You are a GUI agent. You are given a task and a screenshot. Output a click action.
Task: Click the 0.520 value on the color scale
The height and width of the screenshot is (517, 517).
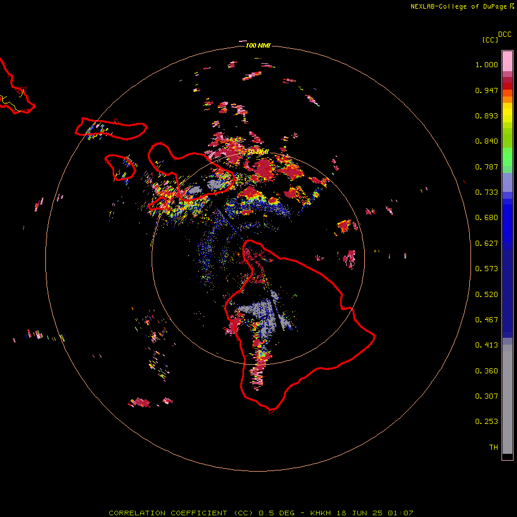click(x=487, y=295)
